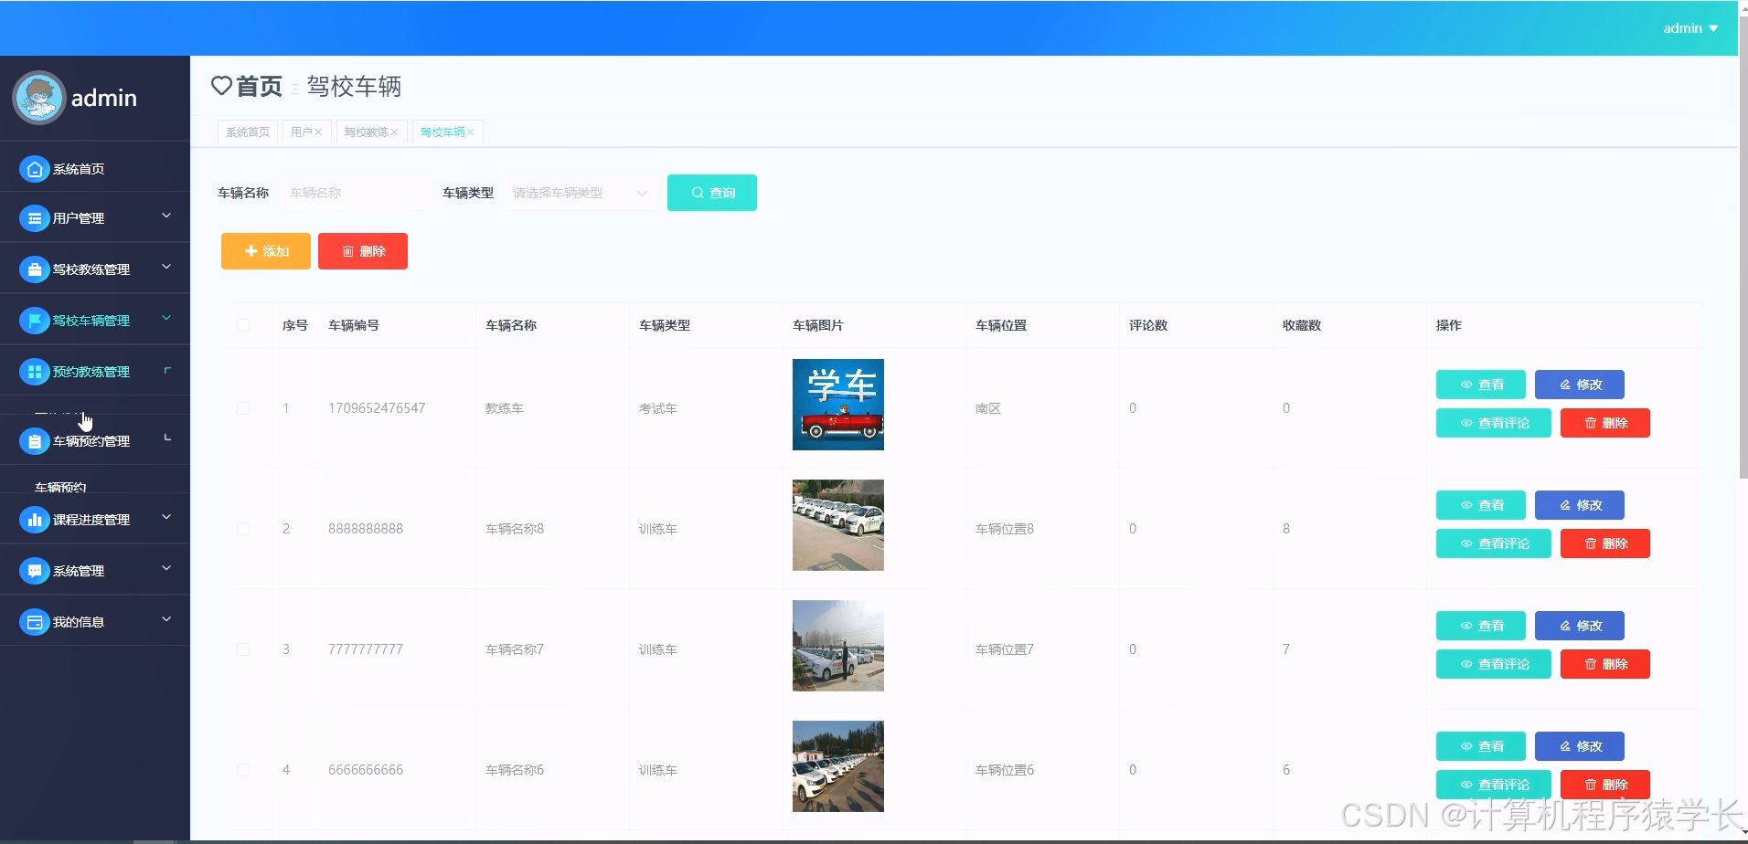Click the 驾校教练管理 sidebar icon
The height and width of the screenshot is (844, 1748).
[x=34, y=269]
